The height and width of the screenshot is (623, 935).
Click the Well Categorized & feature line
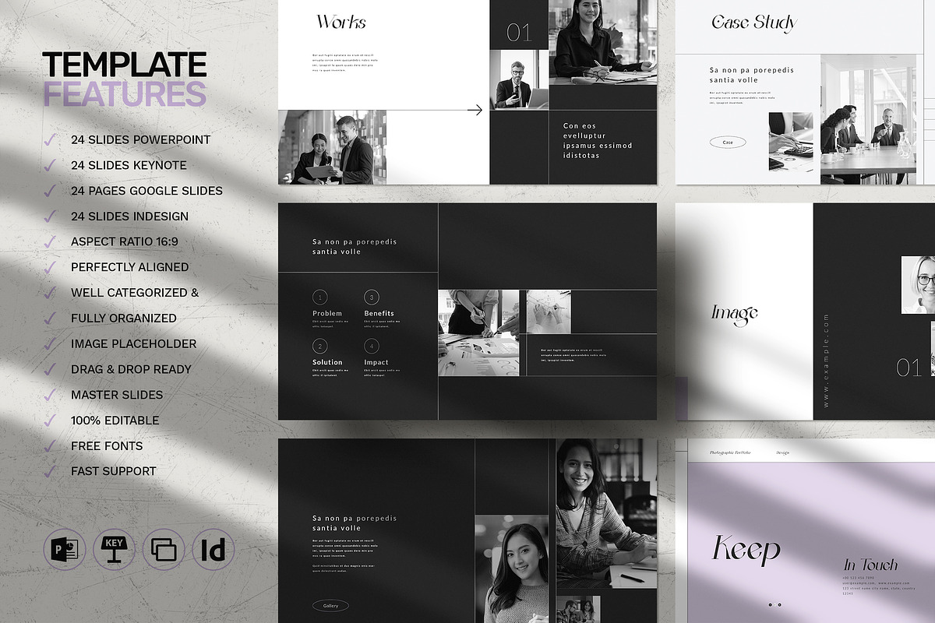click(135, 293)
